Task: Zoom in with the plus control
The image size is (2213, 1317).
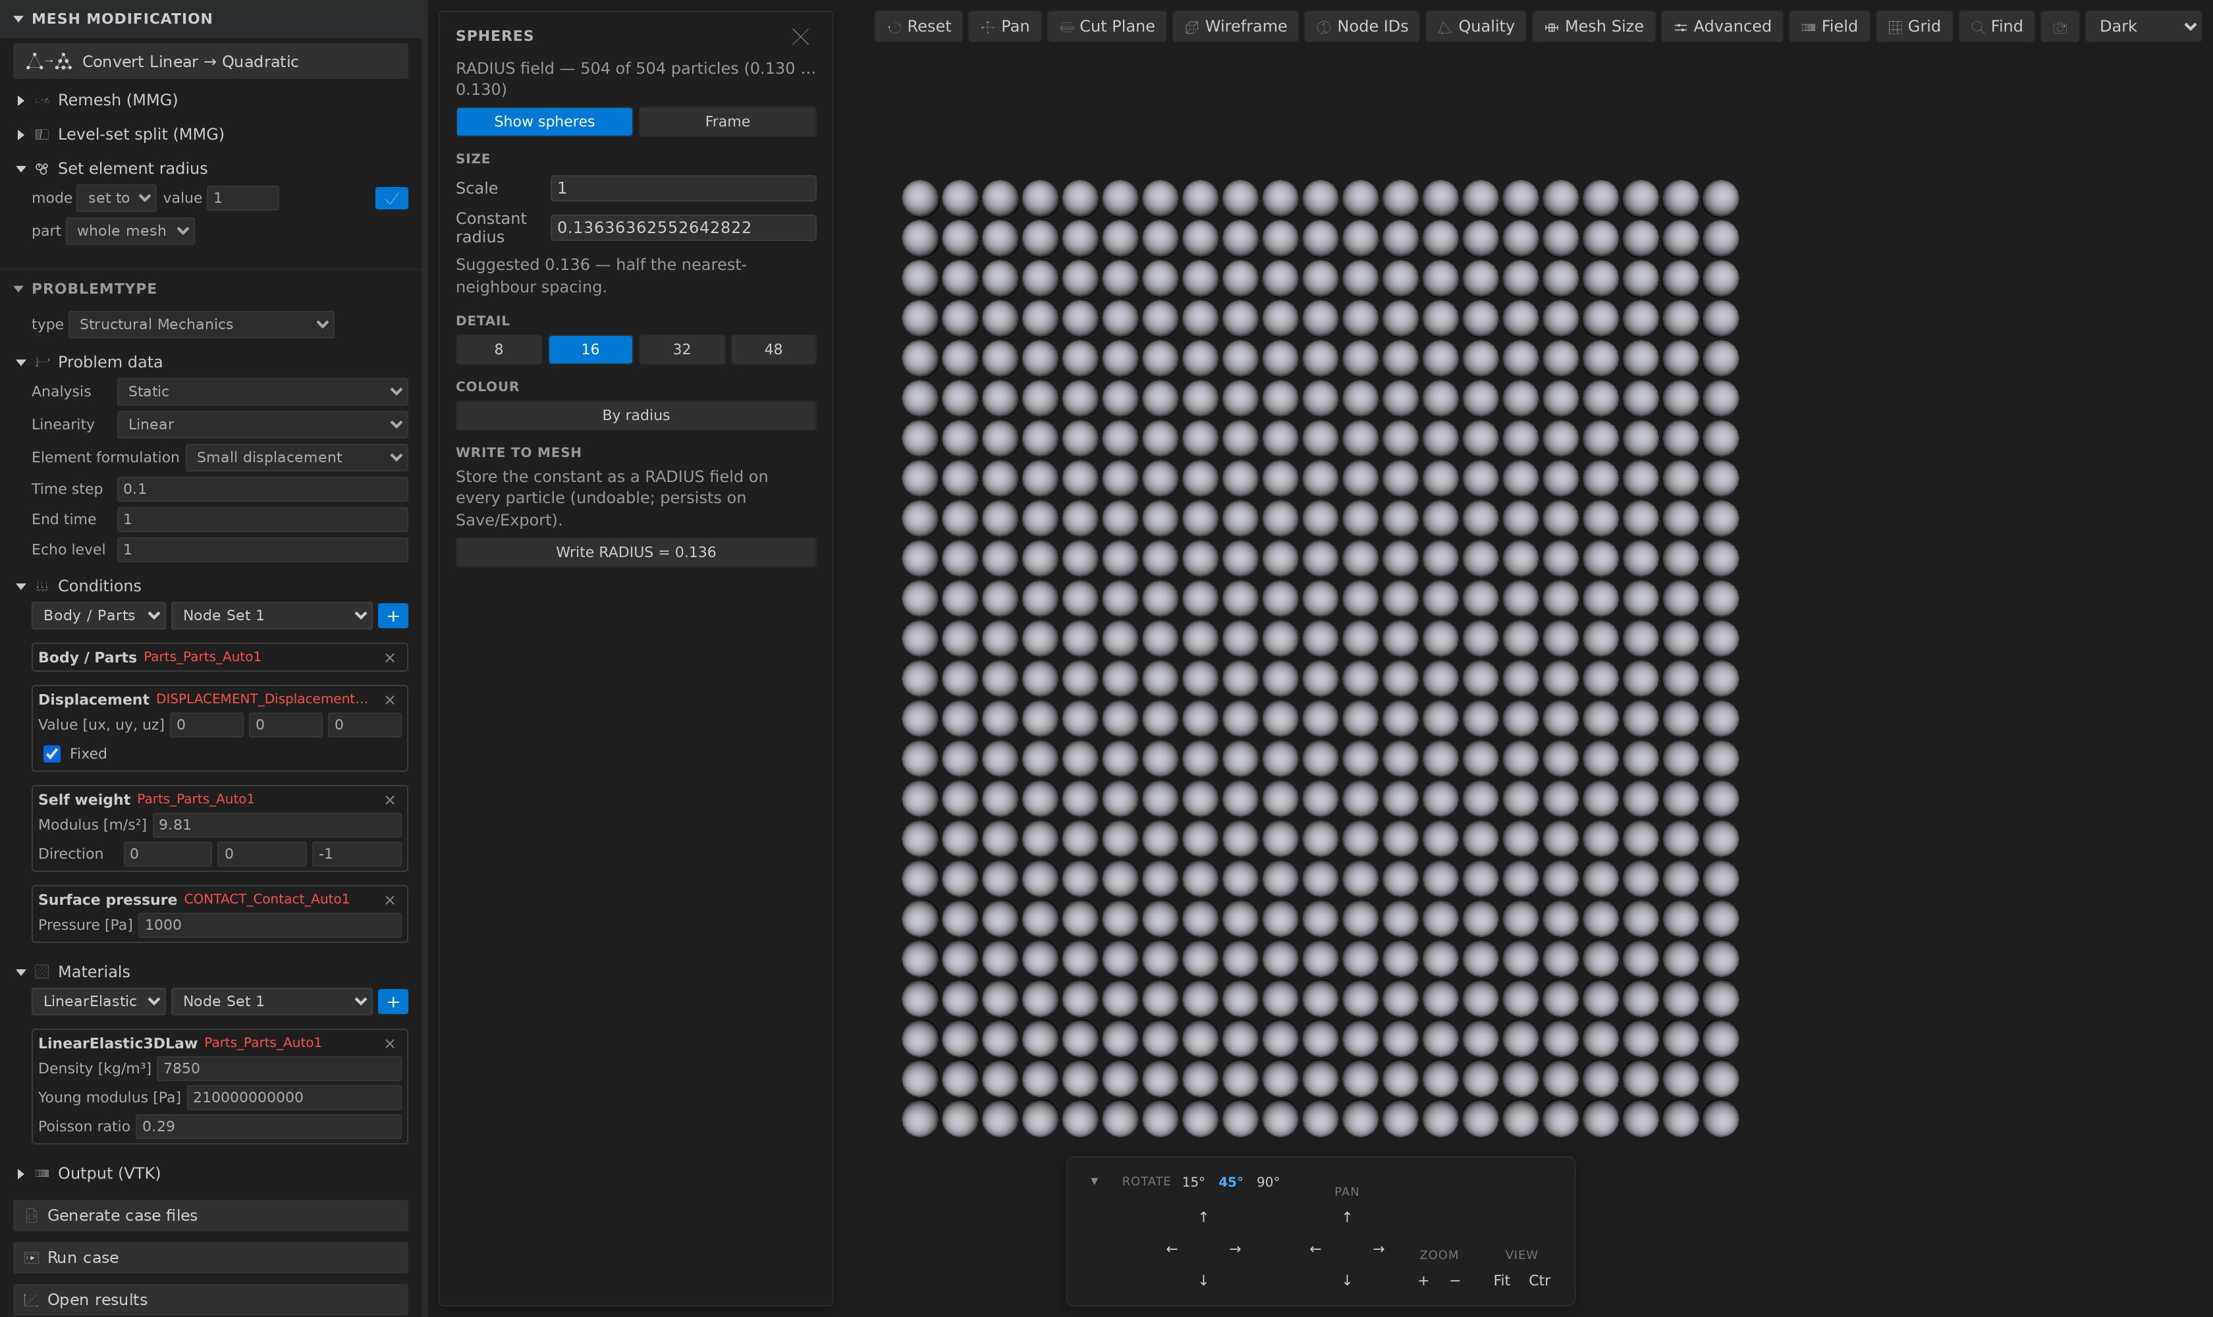Action: [1423, 1281]
